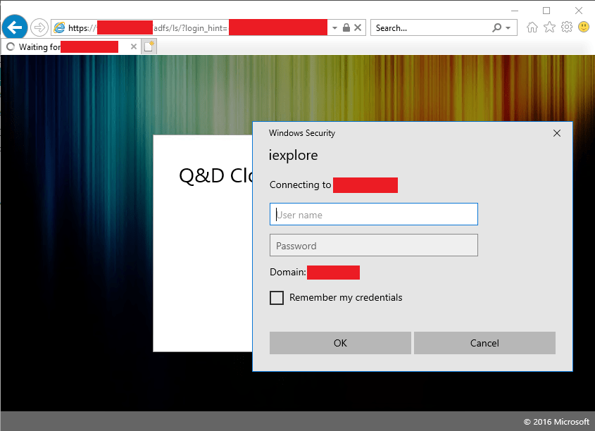Expand the search provider dropdown arrow
This screenshot has width=595, height=431.
tap(508, 27)
